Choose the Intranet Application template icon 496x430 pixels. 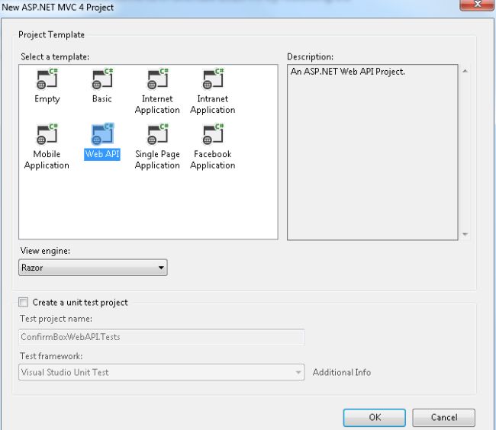(x=213, y=79)
